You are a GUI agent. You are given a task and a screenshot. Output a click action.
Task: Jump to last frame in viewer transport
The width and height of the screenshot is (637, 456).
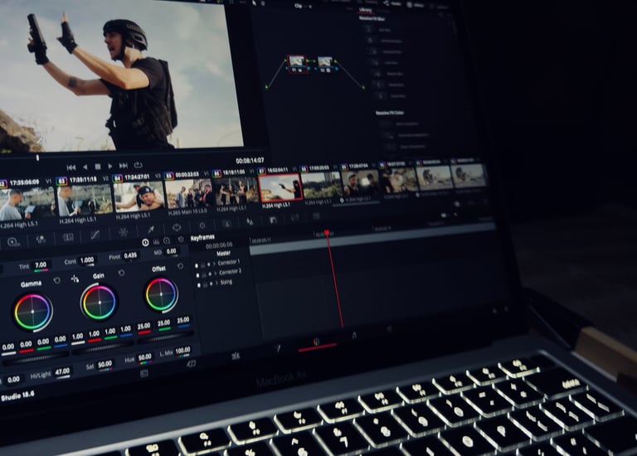[123, 166]
